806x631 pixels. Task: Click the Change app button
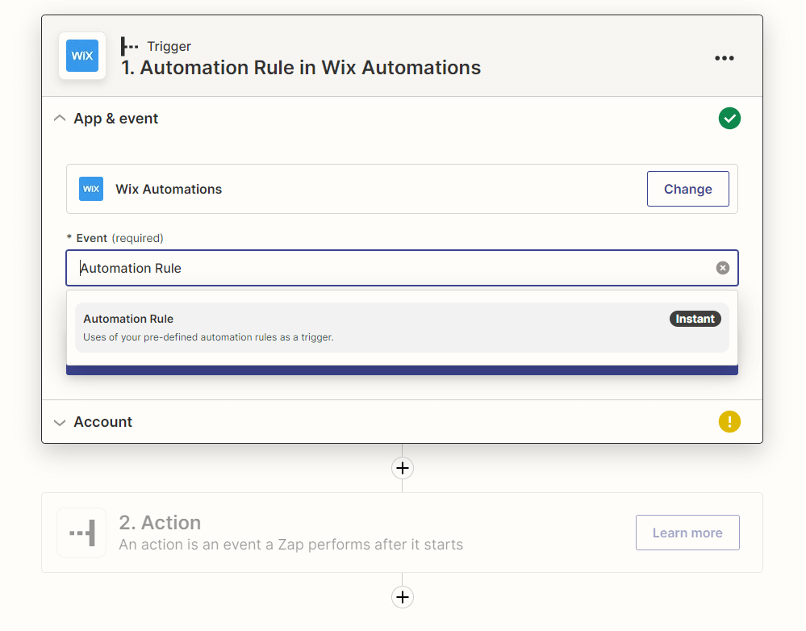coord(687,189)
